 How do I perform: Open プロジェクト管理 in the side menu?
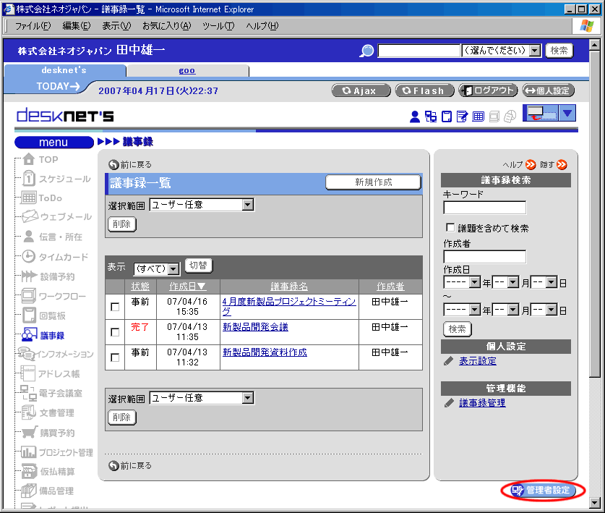tap(56, 452)
